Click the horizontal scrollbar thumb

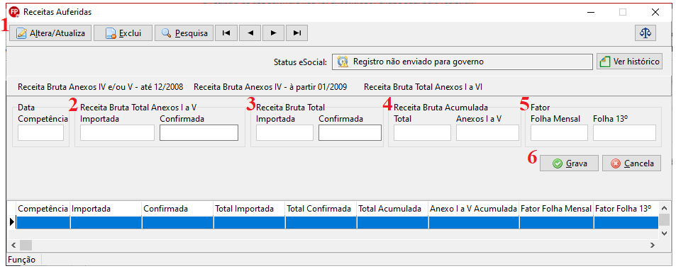[x=26, y=246]
